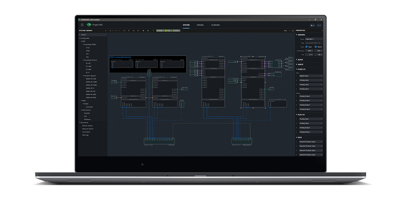Click the second align tool in the toolbar

[129, 31]
